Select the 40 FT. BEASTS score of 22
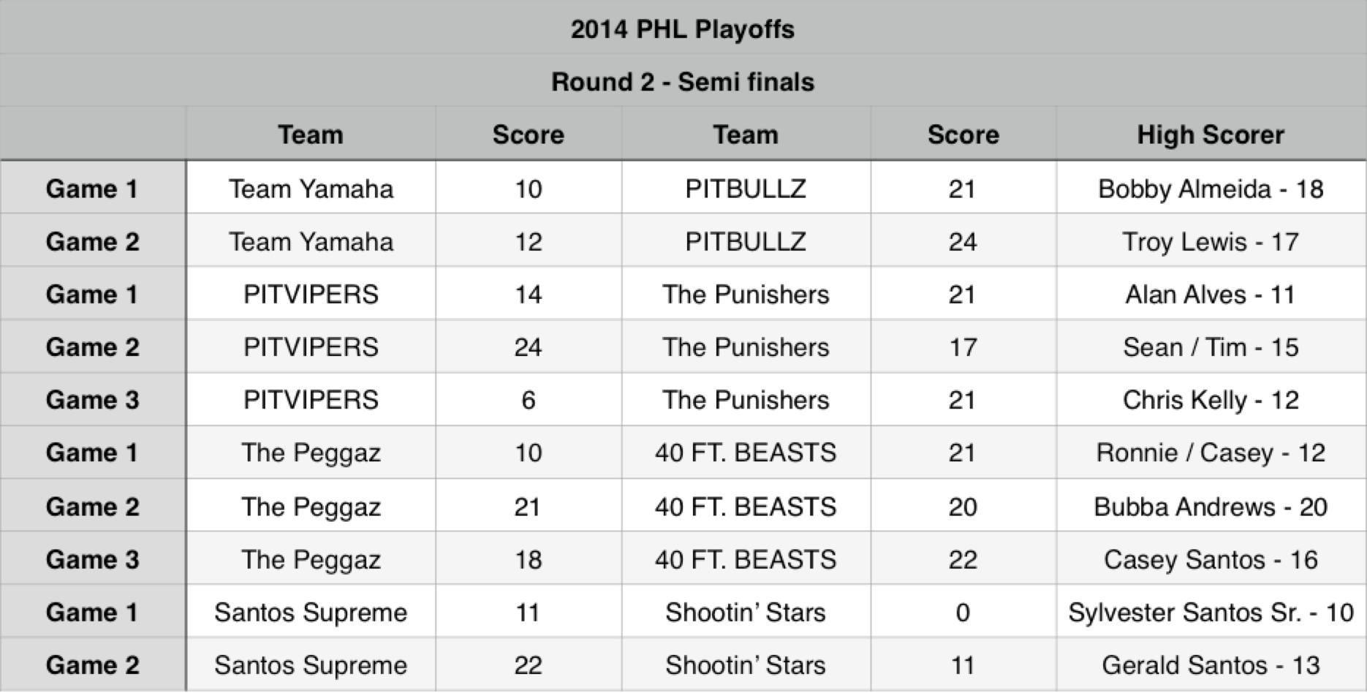 click(963, 560)
